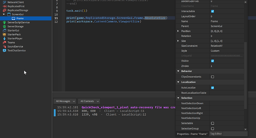Click line number 10 in gutter

click(56, 14)
